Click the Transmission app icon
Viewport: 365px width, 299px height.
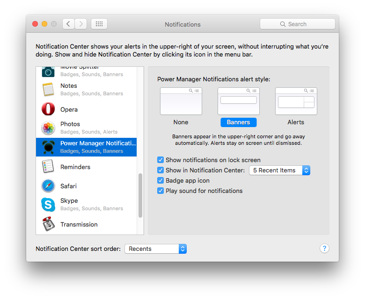click(48, 224)
